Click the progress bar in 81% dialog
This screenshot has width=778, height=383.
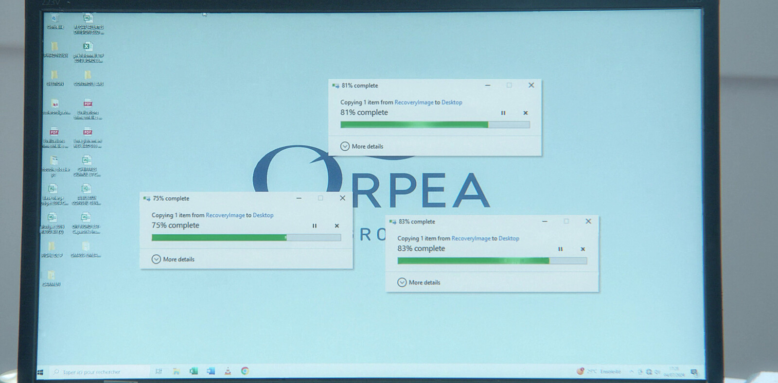coord(435,125)
